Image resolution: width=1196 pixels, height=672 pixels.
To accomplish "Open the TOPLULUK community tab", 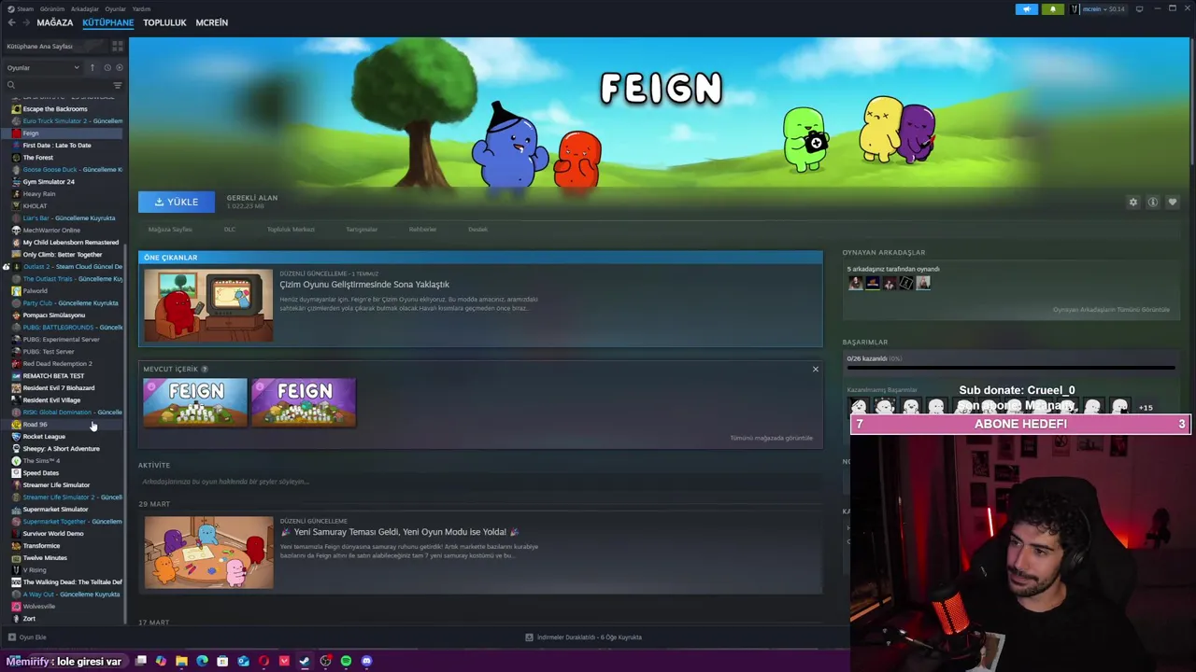I will click(x=164, y=22).
